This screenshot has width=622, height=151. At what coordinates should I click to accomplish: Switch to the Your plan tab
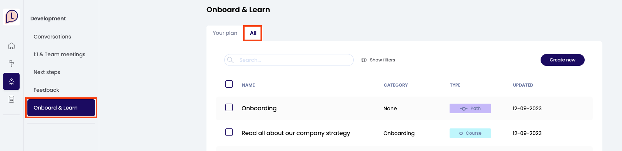click(225, 33)
